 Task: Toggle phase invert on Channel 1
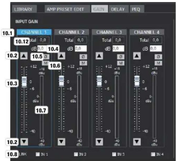(x=46, y=57)
